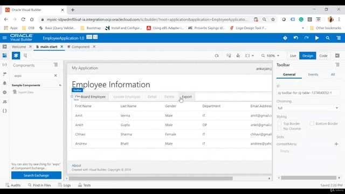Open the Git diamond icon in header
Image resolution: width=345 pixels, height=194 pixels.
[x=285, y=38]
